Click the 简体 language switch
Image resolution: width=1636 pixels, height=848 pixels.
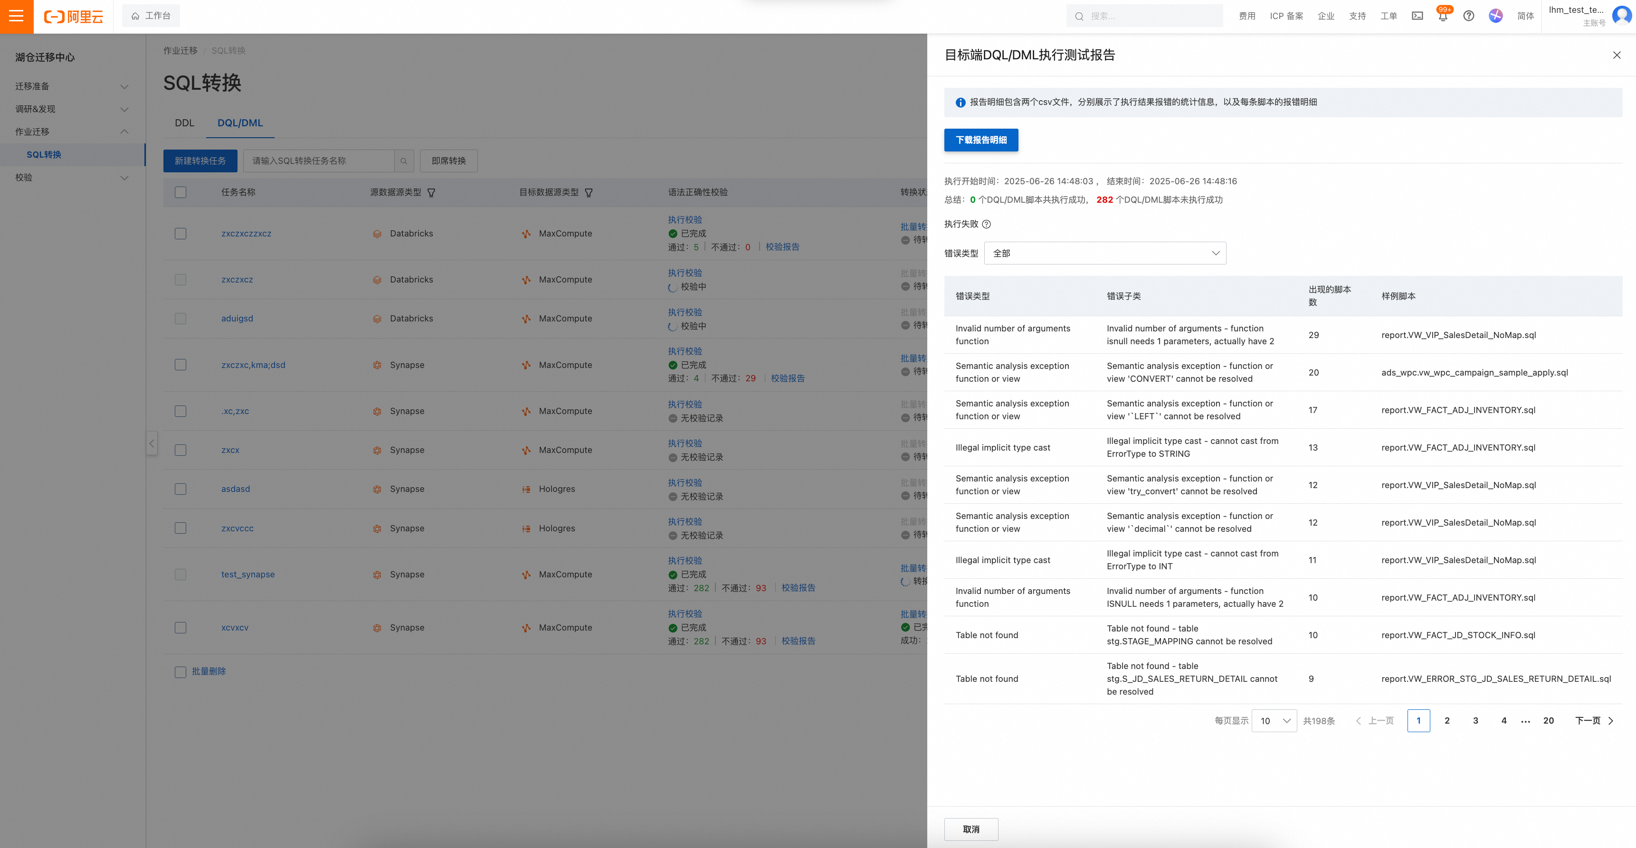1525,16
